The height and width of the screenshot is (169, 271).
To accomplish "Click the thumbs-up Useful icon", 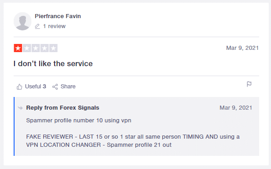I will tap(20, 87).
